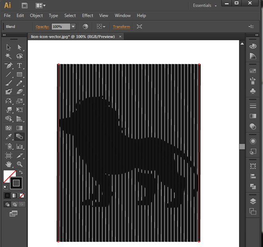Choose the Blend tool in toolbox
The height and width of the screenshot is (247, 263).
pyautogui.click(x=19, y=136)
